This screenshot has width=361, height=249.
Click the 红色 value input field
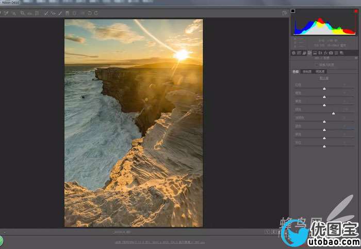(x=348, y=85)
